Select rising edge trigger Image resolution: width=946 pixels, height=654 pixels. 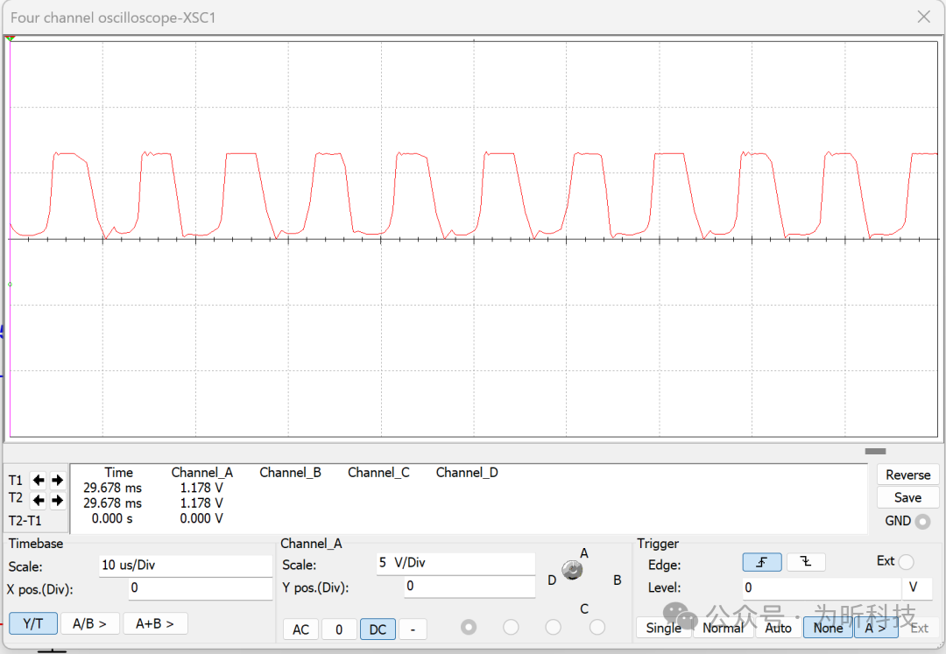(762, 562)
